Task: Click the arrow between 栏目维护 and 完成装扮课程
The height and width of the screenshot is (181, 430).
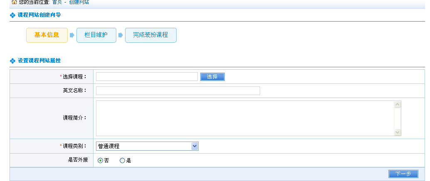Action: click(120, 35)
